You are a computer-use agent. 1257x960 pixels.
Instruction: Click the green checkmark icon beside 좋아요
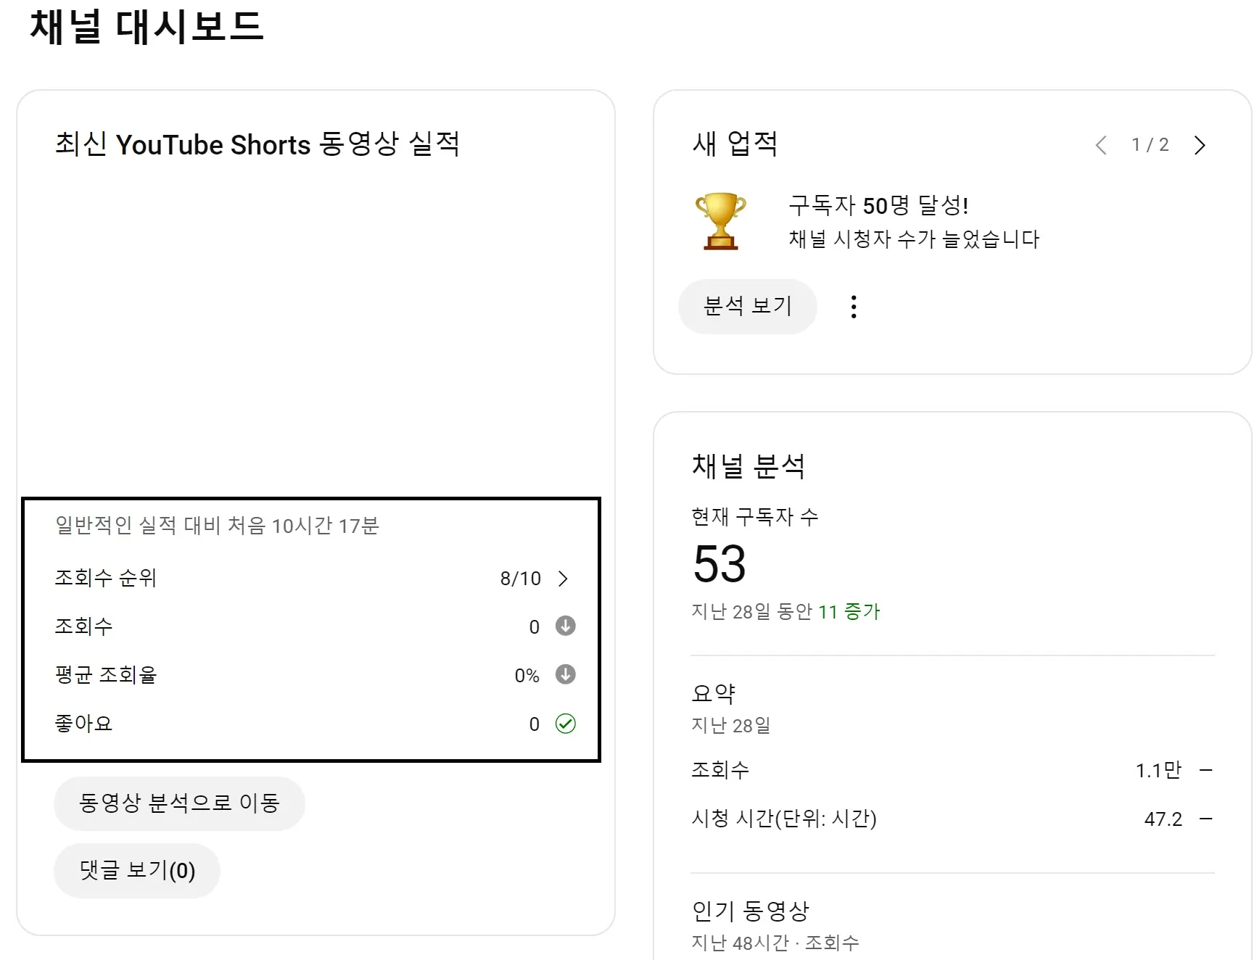[565, 724]
